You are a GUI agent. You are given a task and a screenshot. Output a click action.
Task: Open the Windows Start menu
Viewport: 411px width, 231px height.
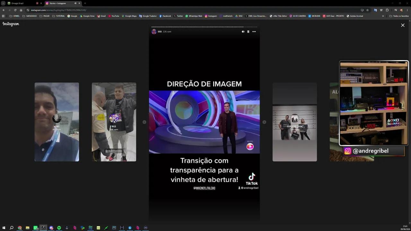coord(4,228)
